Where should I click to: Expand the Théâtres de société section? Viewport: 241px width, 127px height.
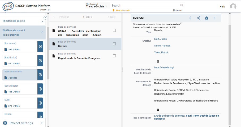click(42, 21)
